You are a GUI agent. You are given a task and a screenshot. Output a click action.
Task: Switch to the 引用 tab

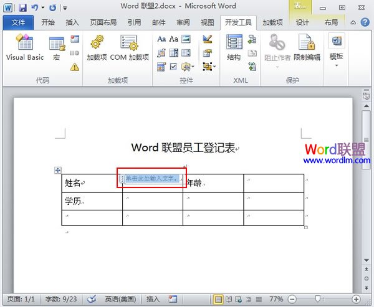point(134,22)
